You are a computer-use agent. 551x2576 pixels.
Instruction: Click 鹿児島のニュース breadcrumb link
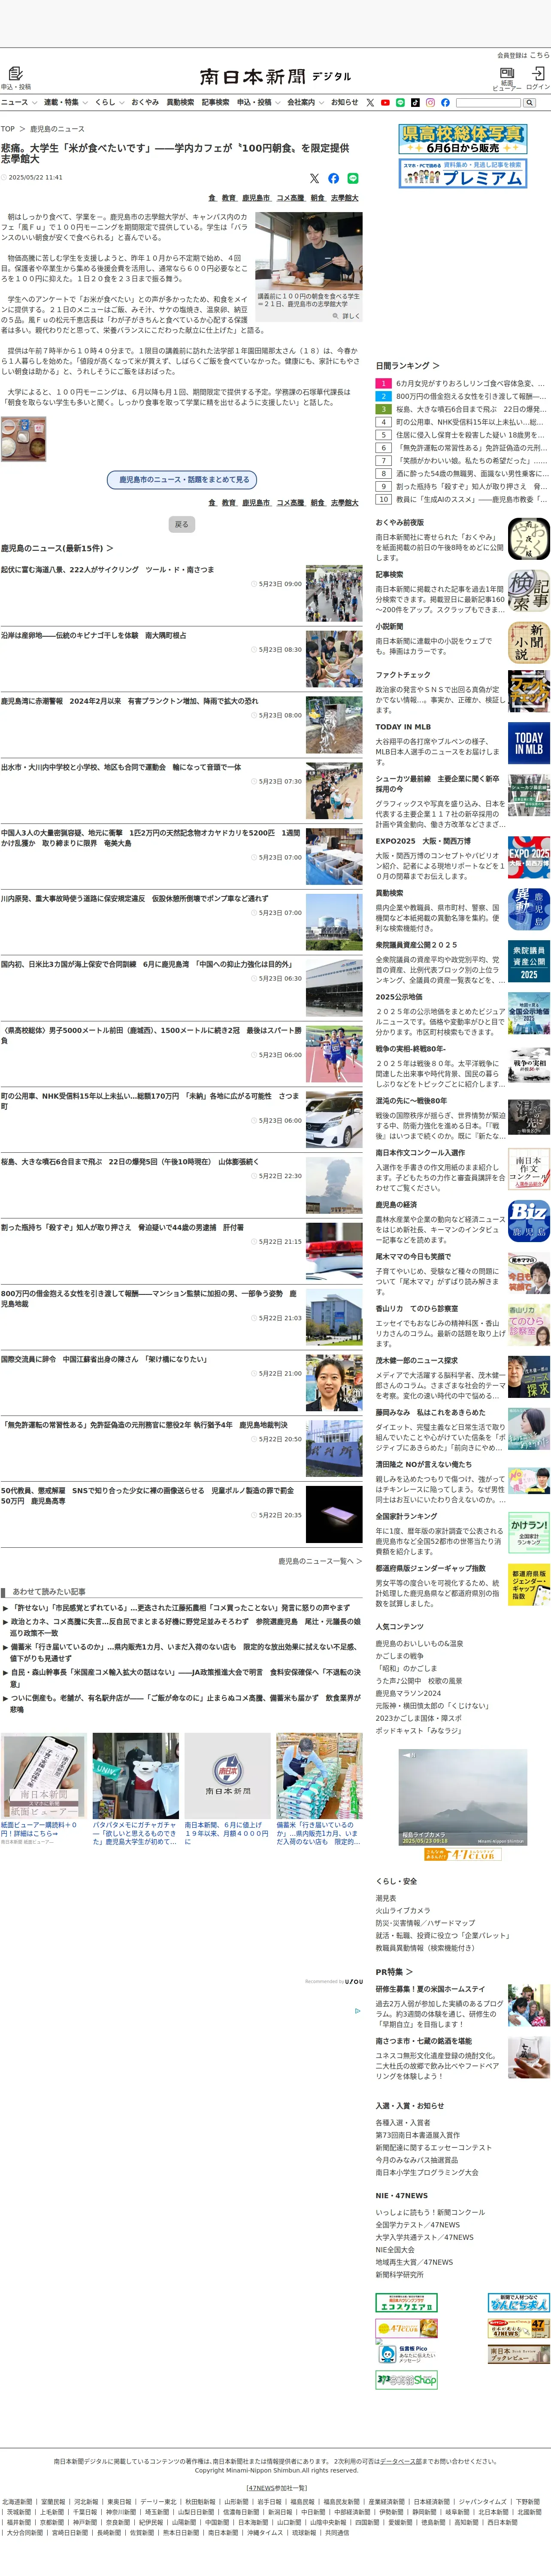click(57, 129)
